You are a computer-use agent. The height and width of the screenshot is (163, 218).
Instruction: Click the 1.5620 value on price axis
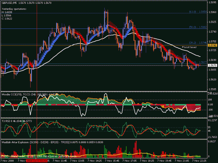(212, 80)
